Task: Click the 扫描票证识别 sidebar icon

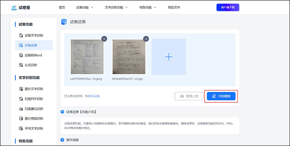Action: 21,109
